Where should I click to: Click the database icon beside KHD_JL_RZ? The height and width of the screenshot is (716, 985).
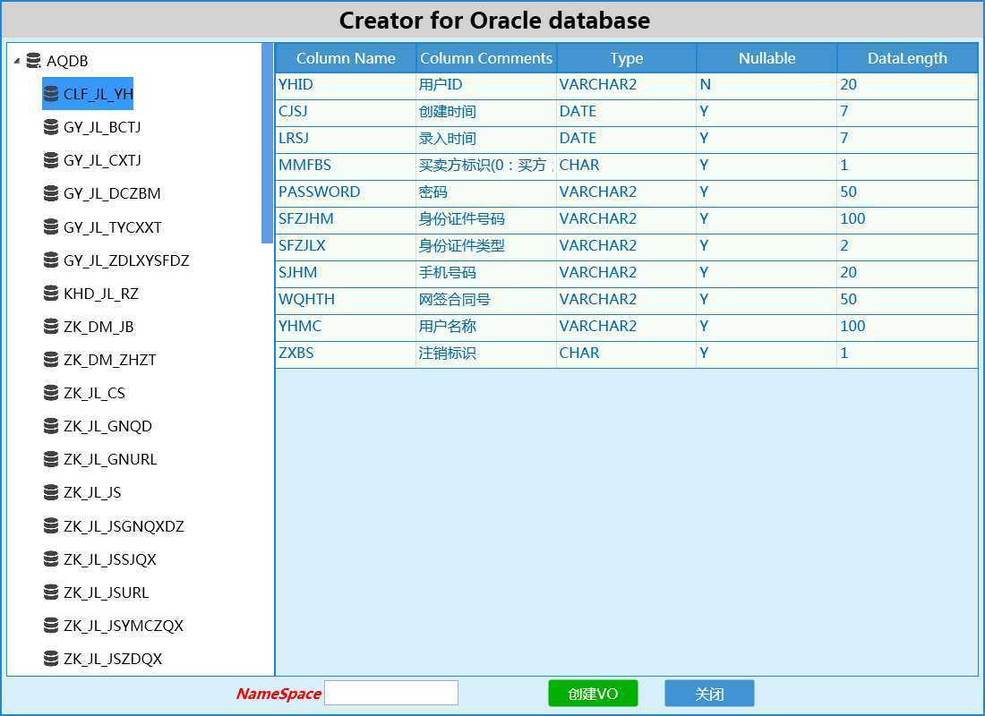click(x=51, y=294)
